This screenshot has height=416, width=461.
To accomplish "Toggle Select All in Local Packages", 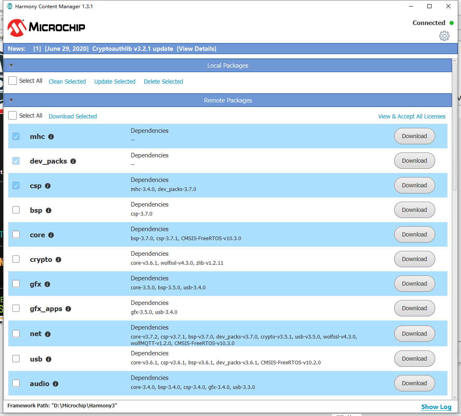I will tap(13, 81).
